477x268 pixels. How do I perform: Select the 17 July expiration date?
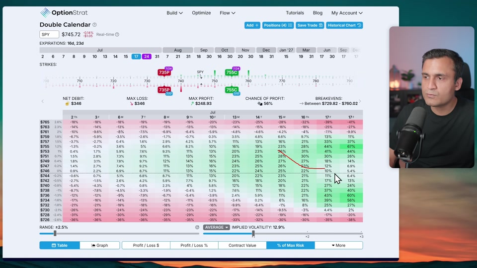pos(136,57)
